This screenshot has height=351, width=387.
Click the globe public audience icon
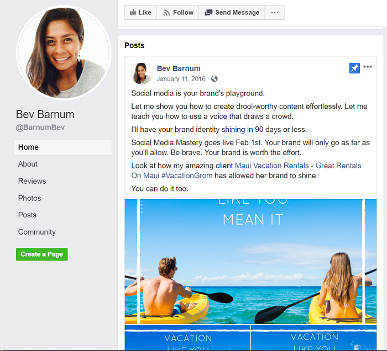click(x=215, y=79)
